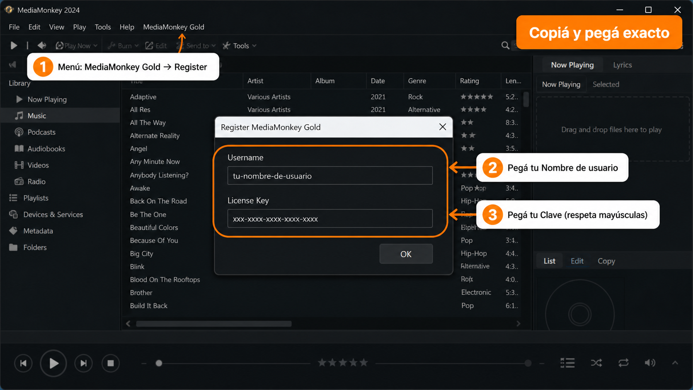
Task: Skip to previous track
Action: pos(23,363)
